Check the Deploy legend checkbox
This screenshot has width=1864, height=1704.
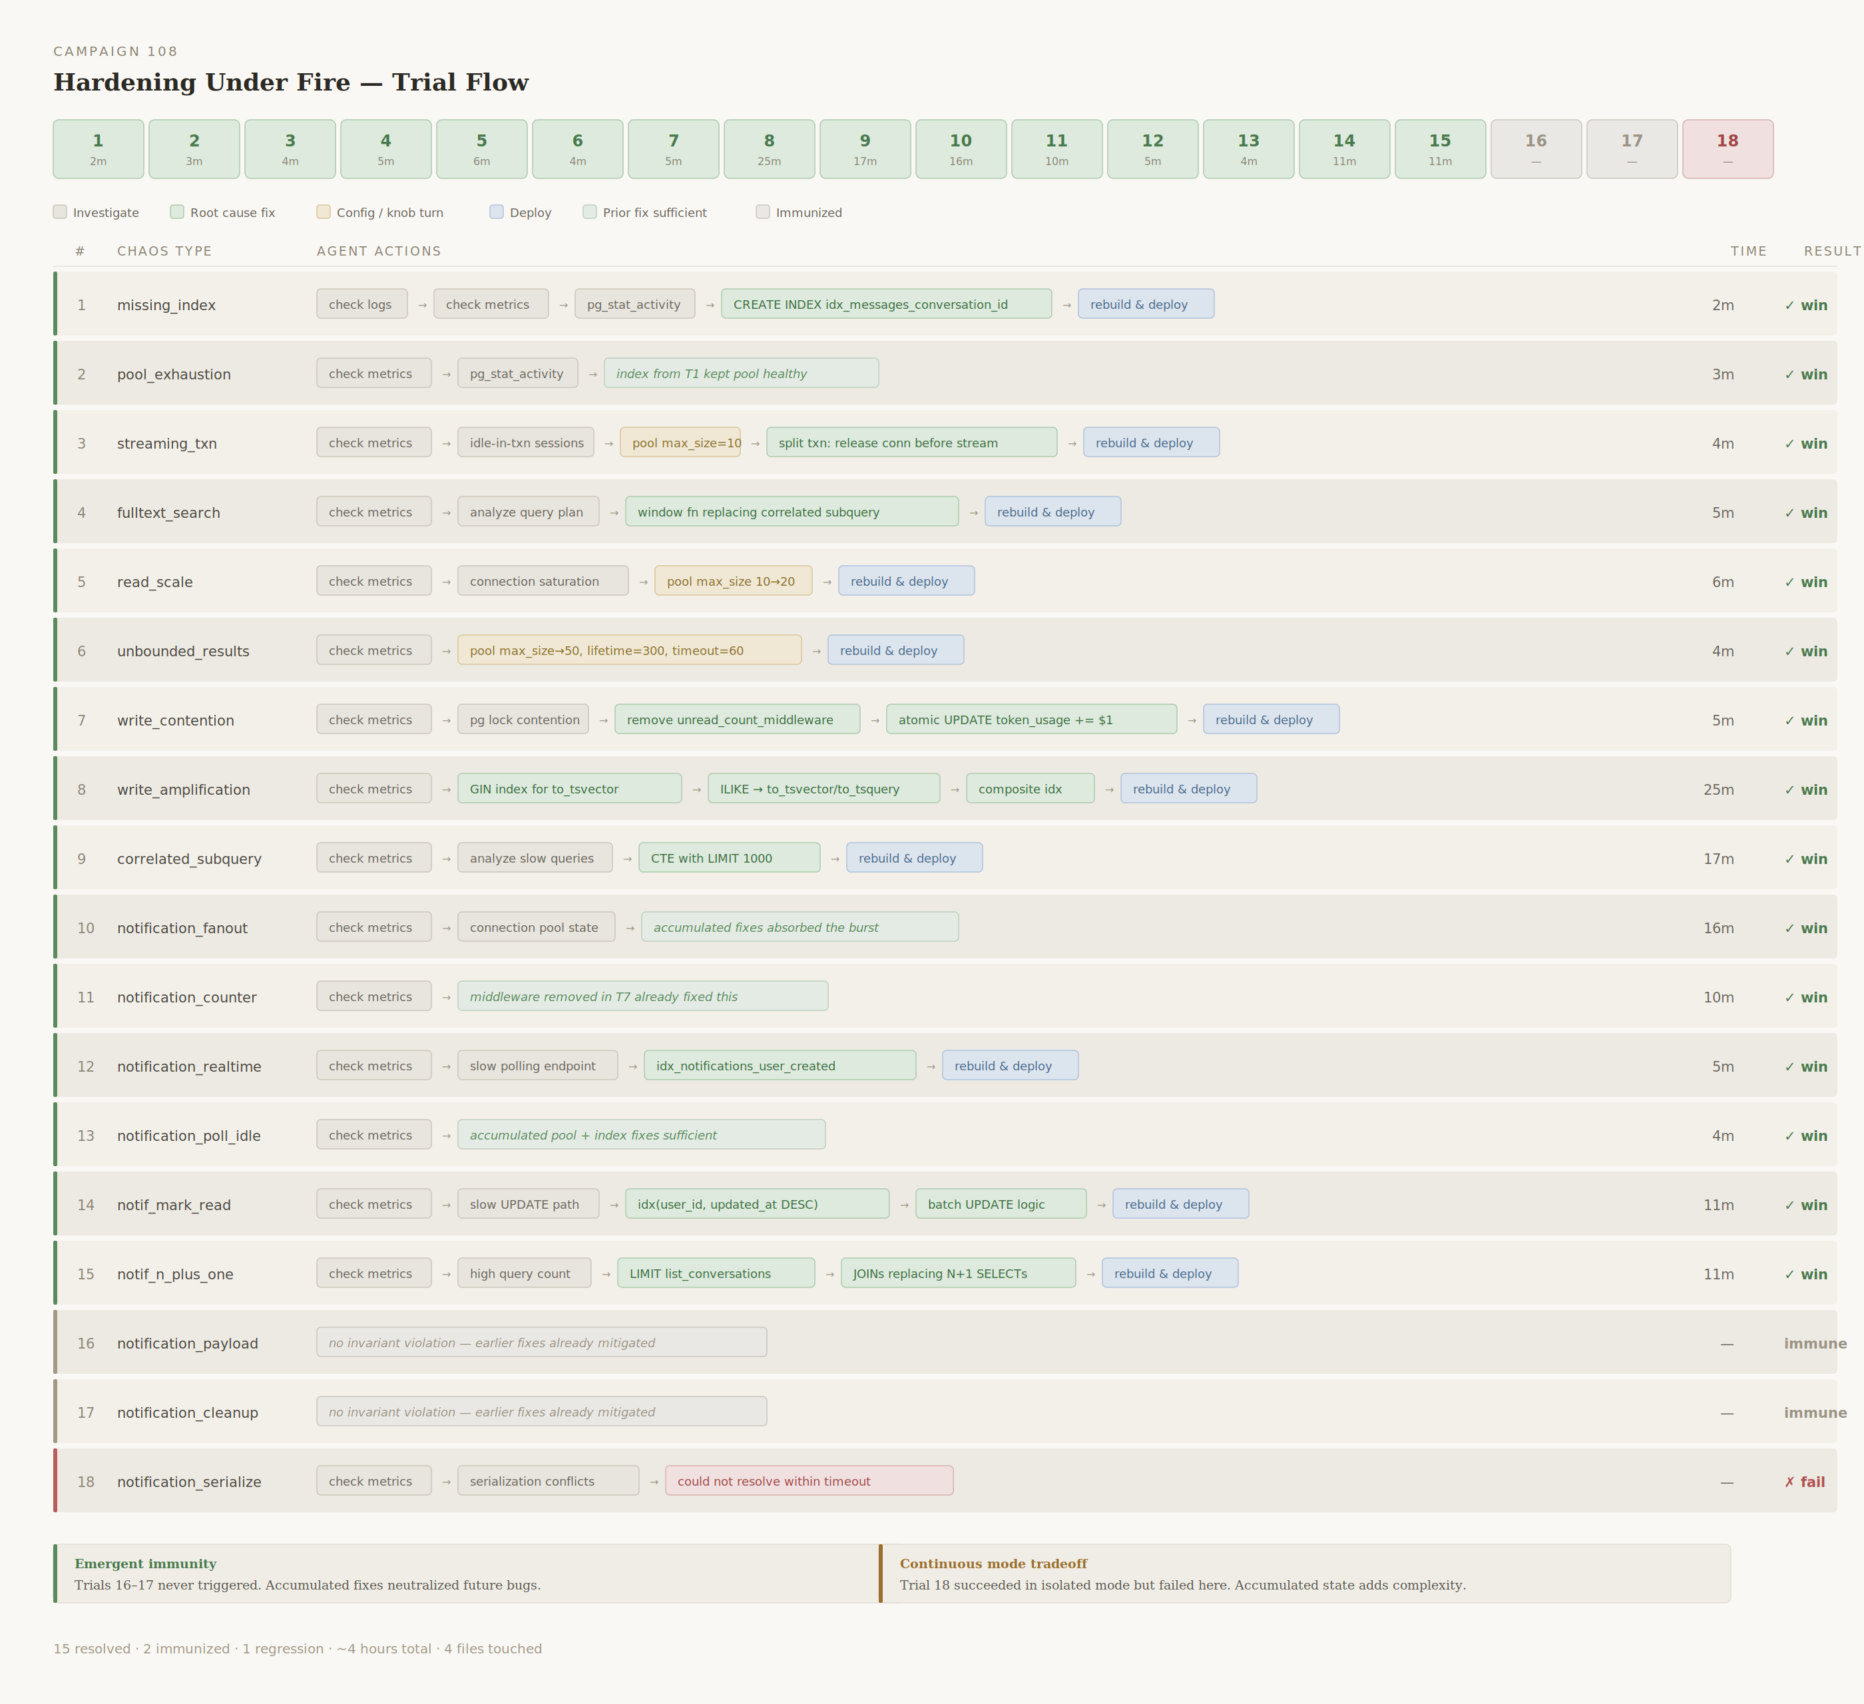[497, 212]
